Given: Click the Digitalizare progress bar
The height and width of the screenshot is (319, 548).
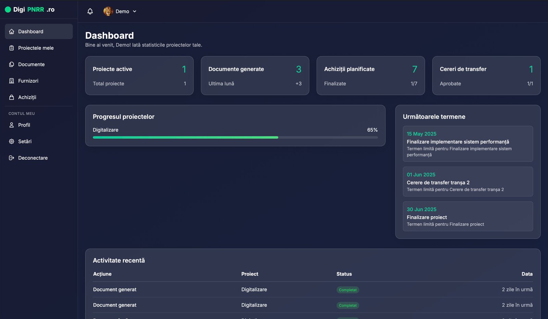Looking at the screenshot, I should tap(235, 137).
